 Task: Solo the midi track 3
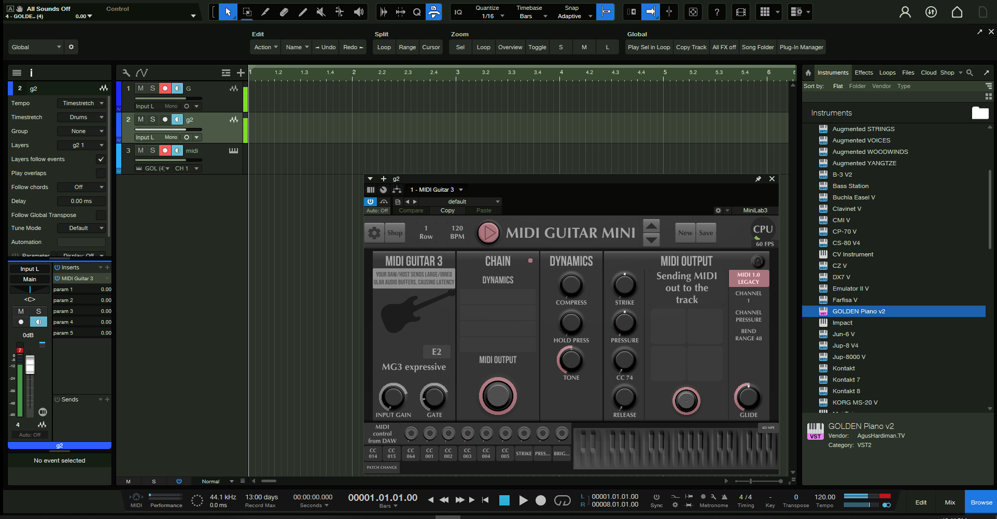click(x=152, y=151)
